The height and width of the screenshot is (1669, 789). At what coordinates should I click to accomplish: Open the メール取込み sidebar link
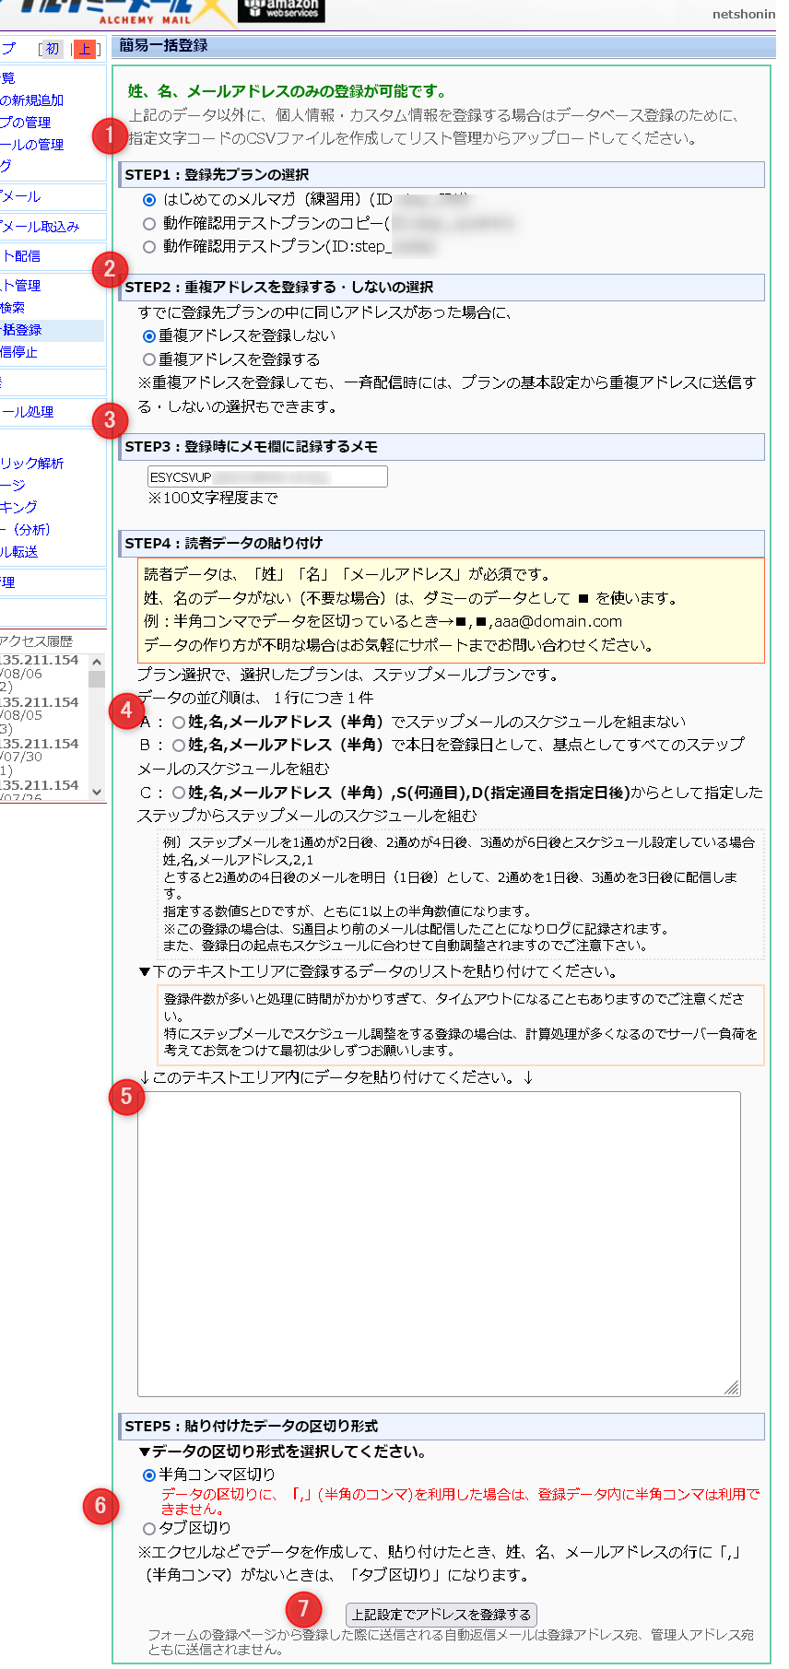(40, 227)
